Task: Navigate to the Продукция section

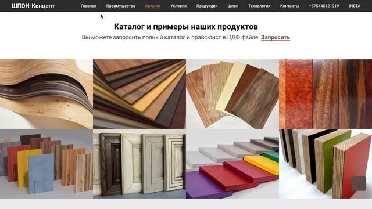Action: [207, 6]
